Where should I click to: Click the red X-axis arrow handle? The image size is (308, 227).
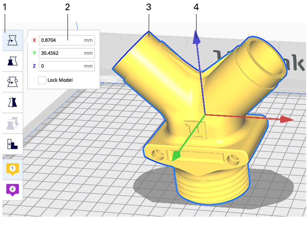287,119
